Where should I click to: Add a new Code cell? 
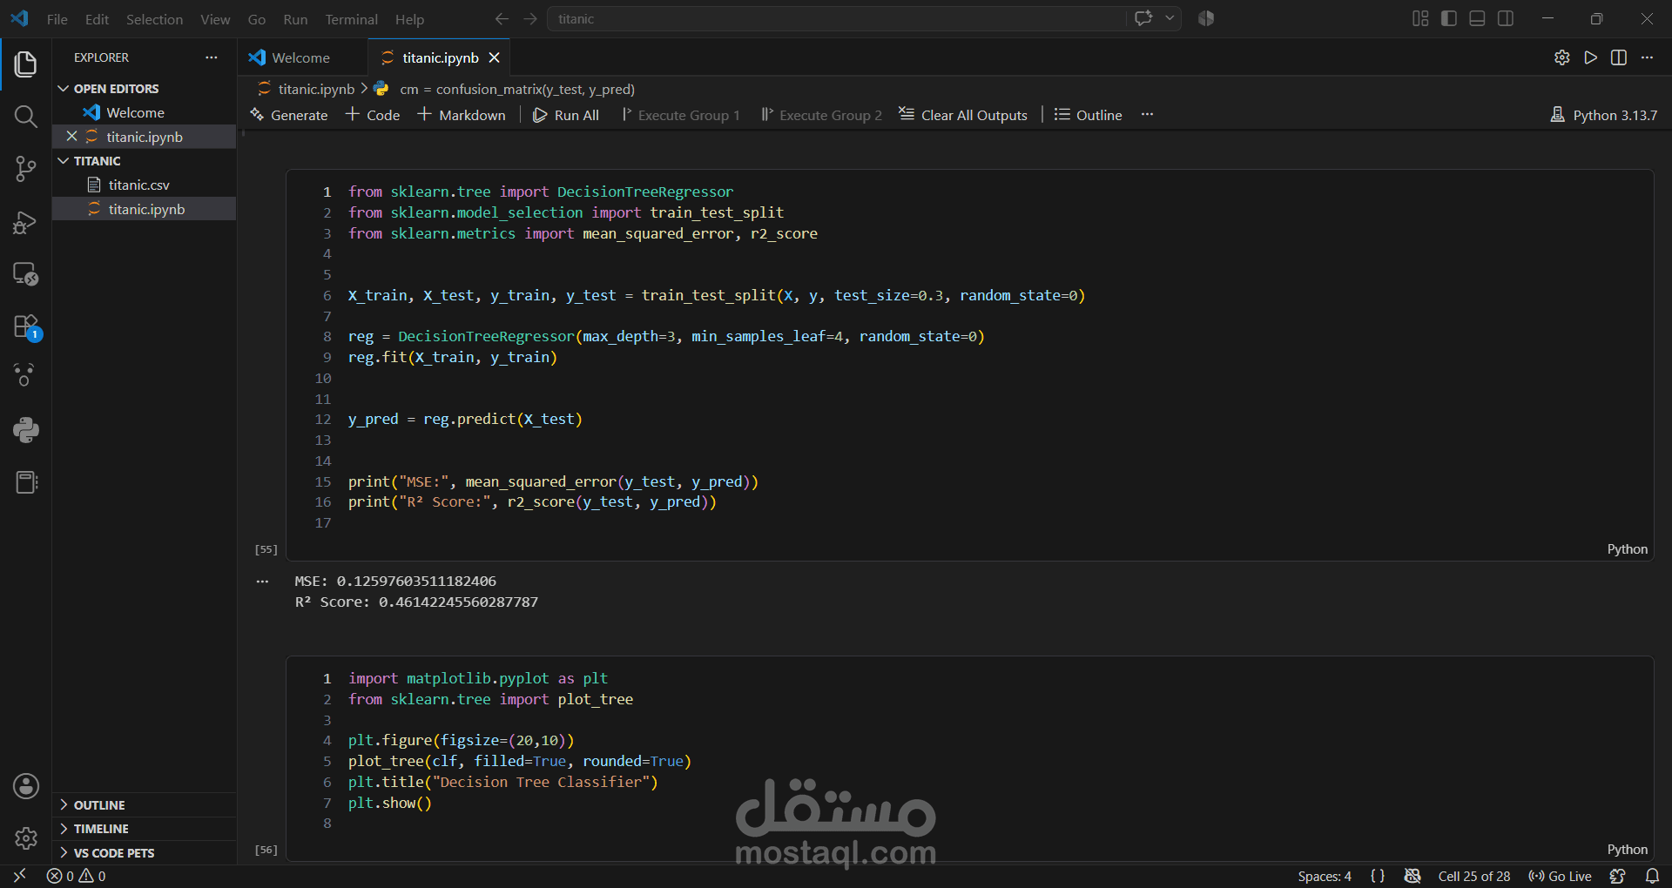click(x=373, y=115)
